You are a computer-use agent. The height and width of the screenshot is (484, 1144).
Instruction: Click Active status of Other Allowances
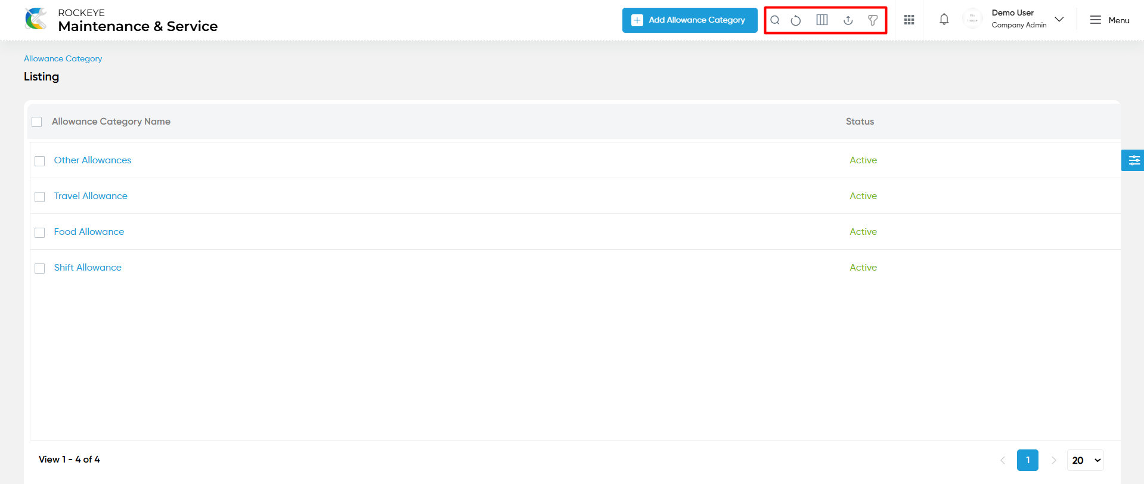[x=863, y=160]
